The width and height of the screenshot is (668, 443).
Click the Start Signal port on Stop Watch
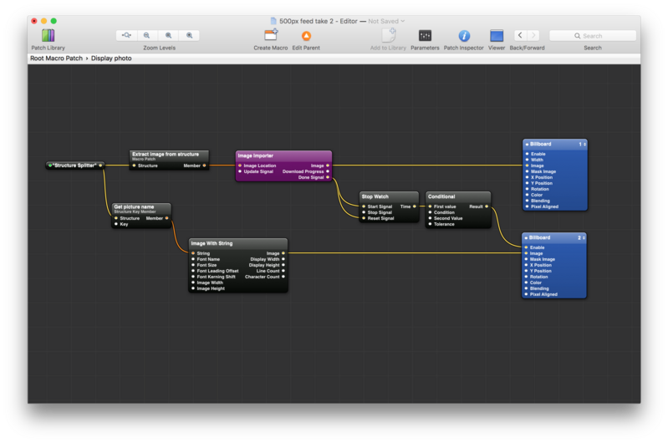364,206
